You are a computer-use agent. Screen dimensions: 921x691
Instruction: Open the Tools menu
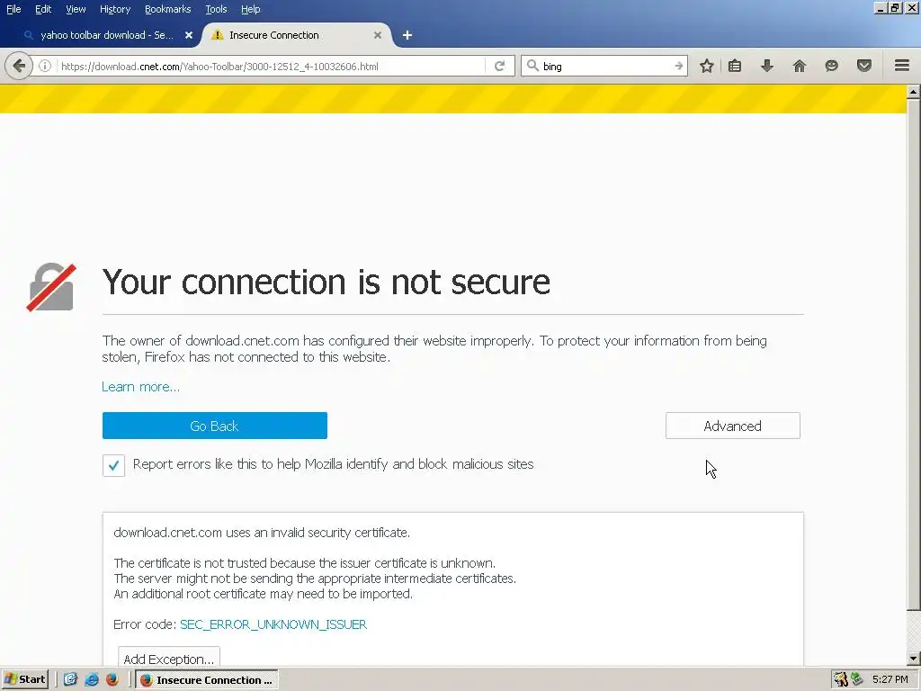click(216, 9)
